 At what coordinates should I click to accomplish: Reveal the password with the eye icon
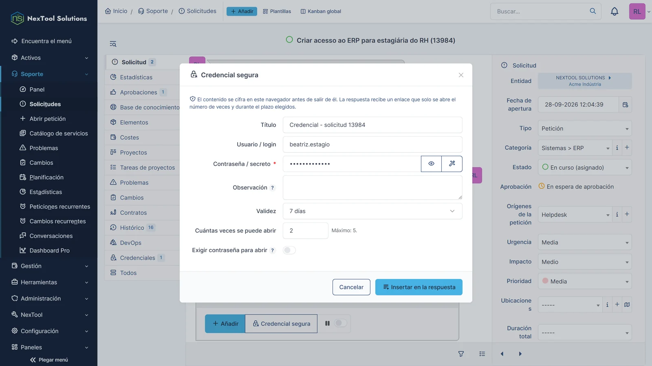[x=431, y=164]
